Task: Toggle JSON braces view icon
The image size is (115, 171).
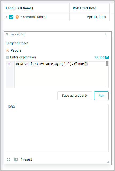Action: [x=9, y=159]
